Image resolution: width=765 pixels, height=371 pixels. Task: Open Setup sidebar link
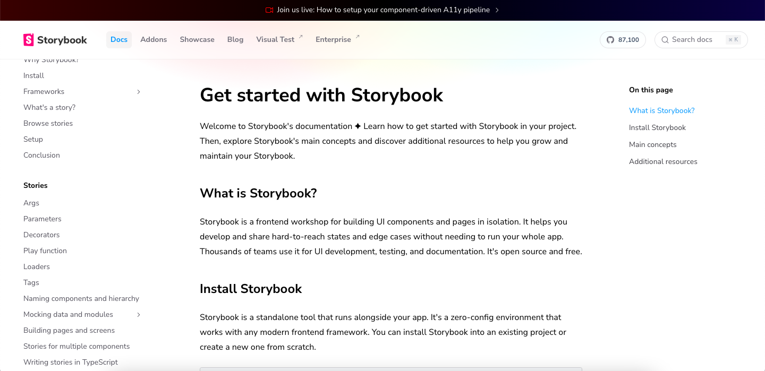(33, 140)
